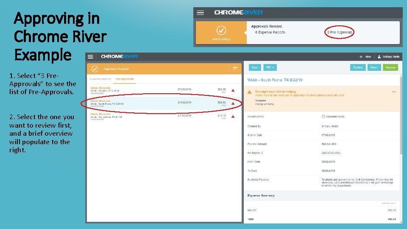Select the Webb San Antonio, TX pre-approval row
This screenshot has width=407, height=229.
pyautogui.click(x=164, y=116)
